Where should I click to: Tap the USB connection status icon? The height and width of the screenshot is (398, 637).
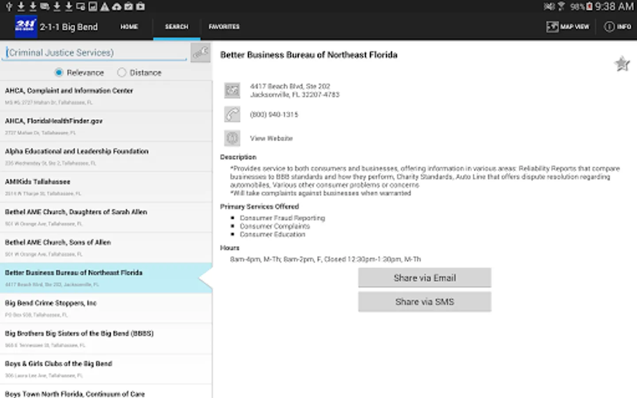coord(9,6)
